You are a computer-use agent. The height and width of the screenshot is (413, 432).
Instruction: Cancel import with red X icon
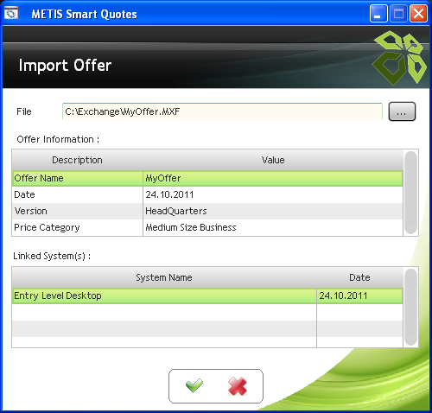coord(238,386)
